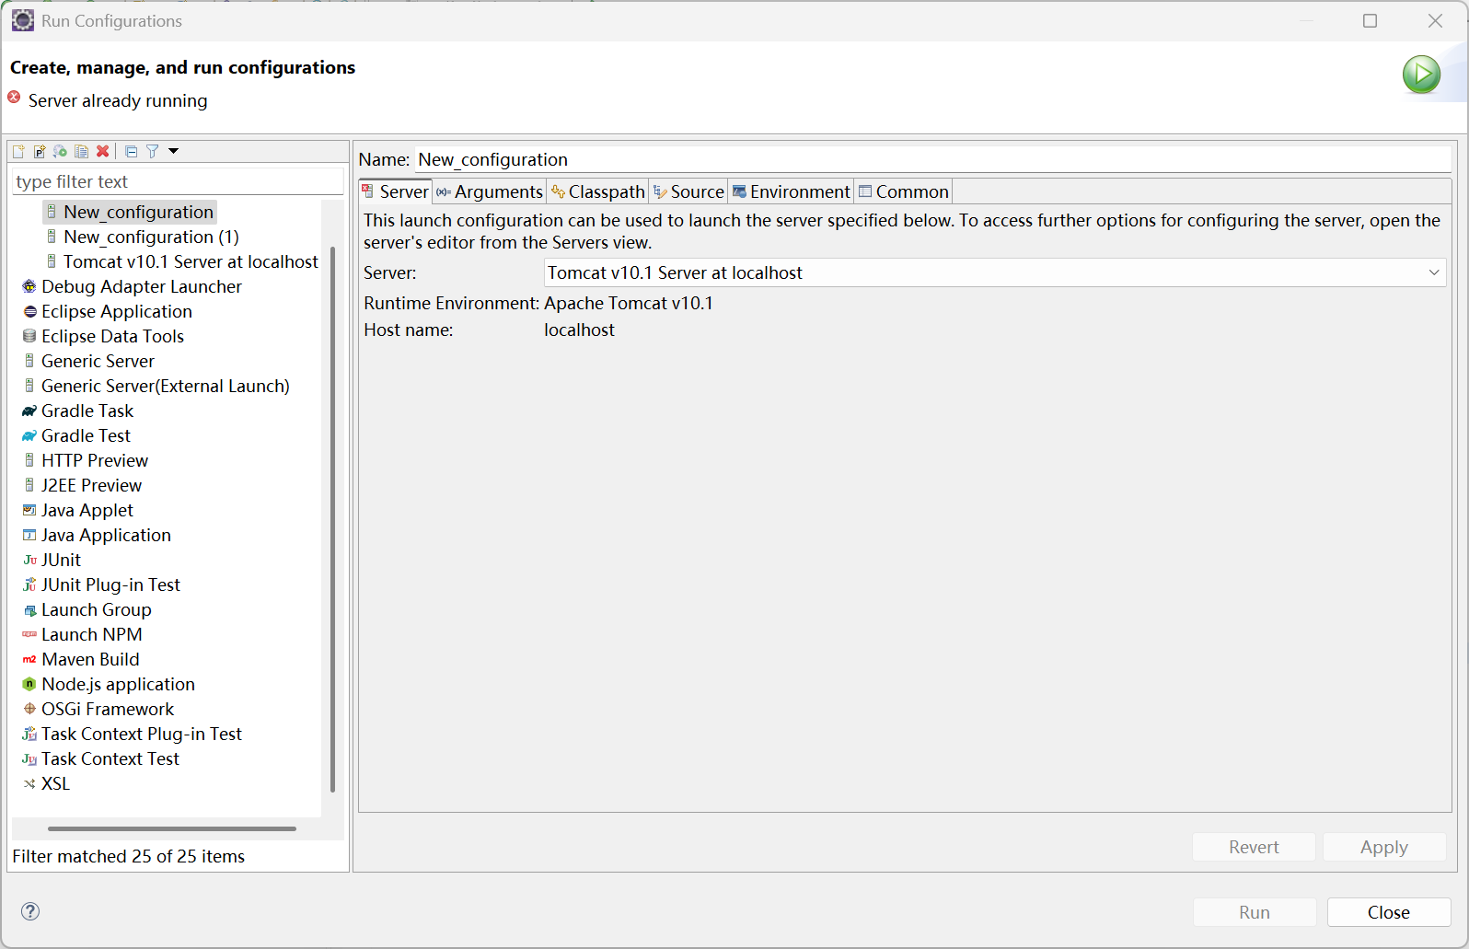1469x949 pixels.
Task: Click the Run button
Action: pyautogui.click(x=1255, y=912)
